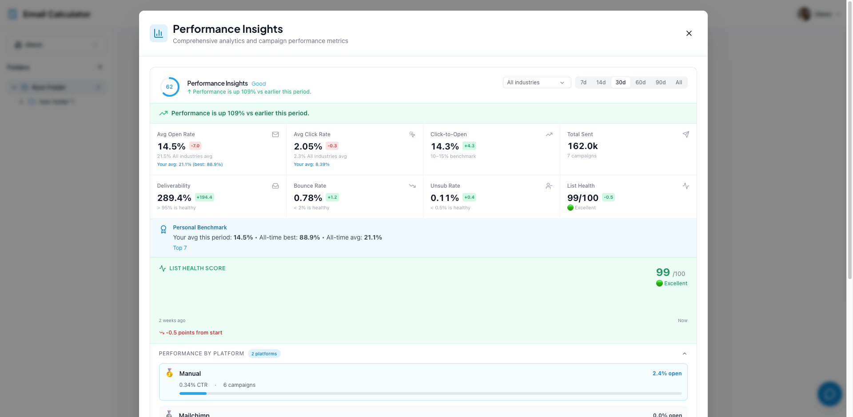Collapse the Performance by Platform section
Viewport: 853px width, 417px height.
pyautogui.click(x=684, y=354)
